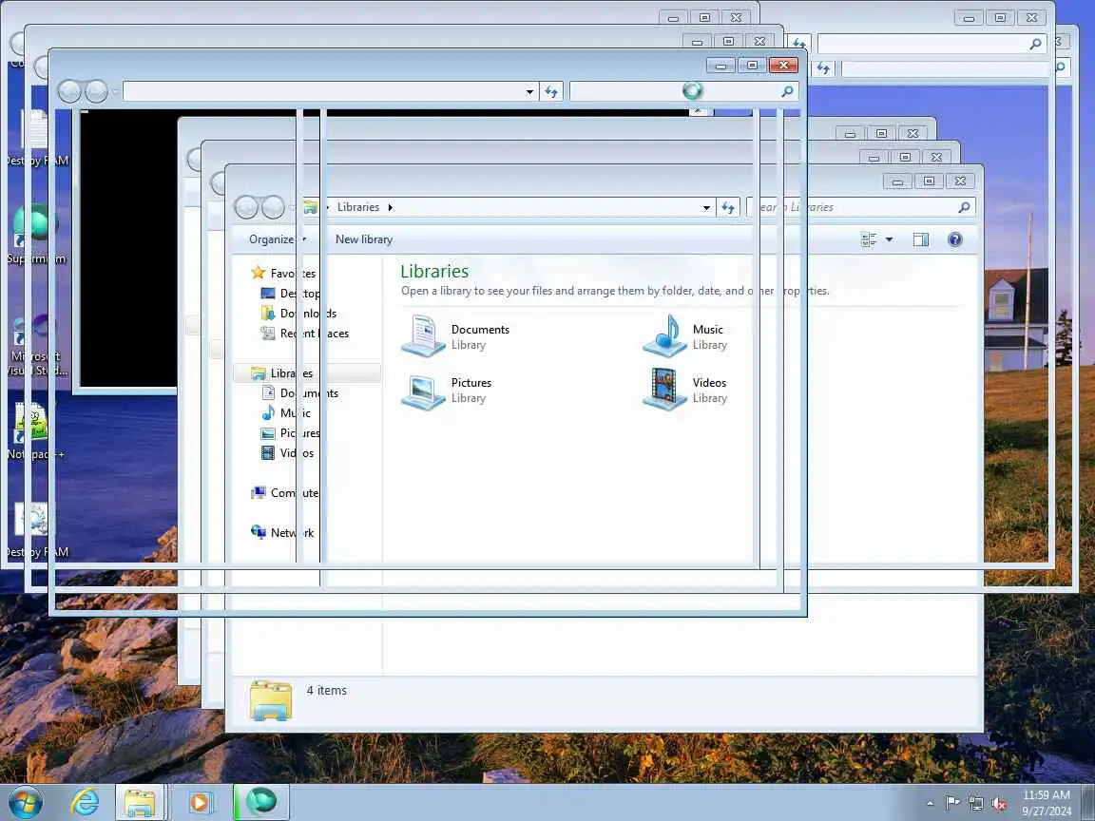The height and width of the screenshot is (821, 1095).
Task: Open the Videos library
Action: tap(685, 391)
